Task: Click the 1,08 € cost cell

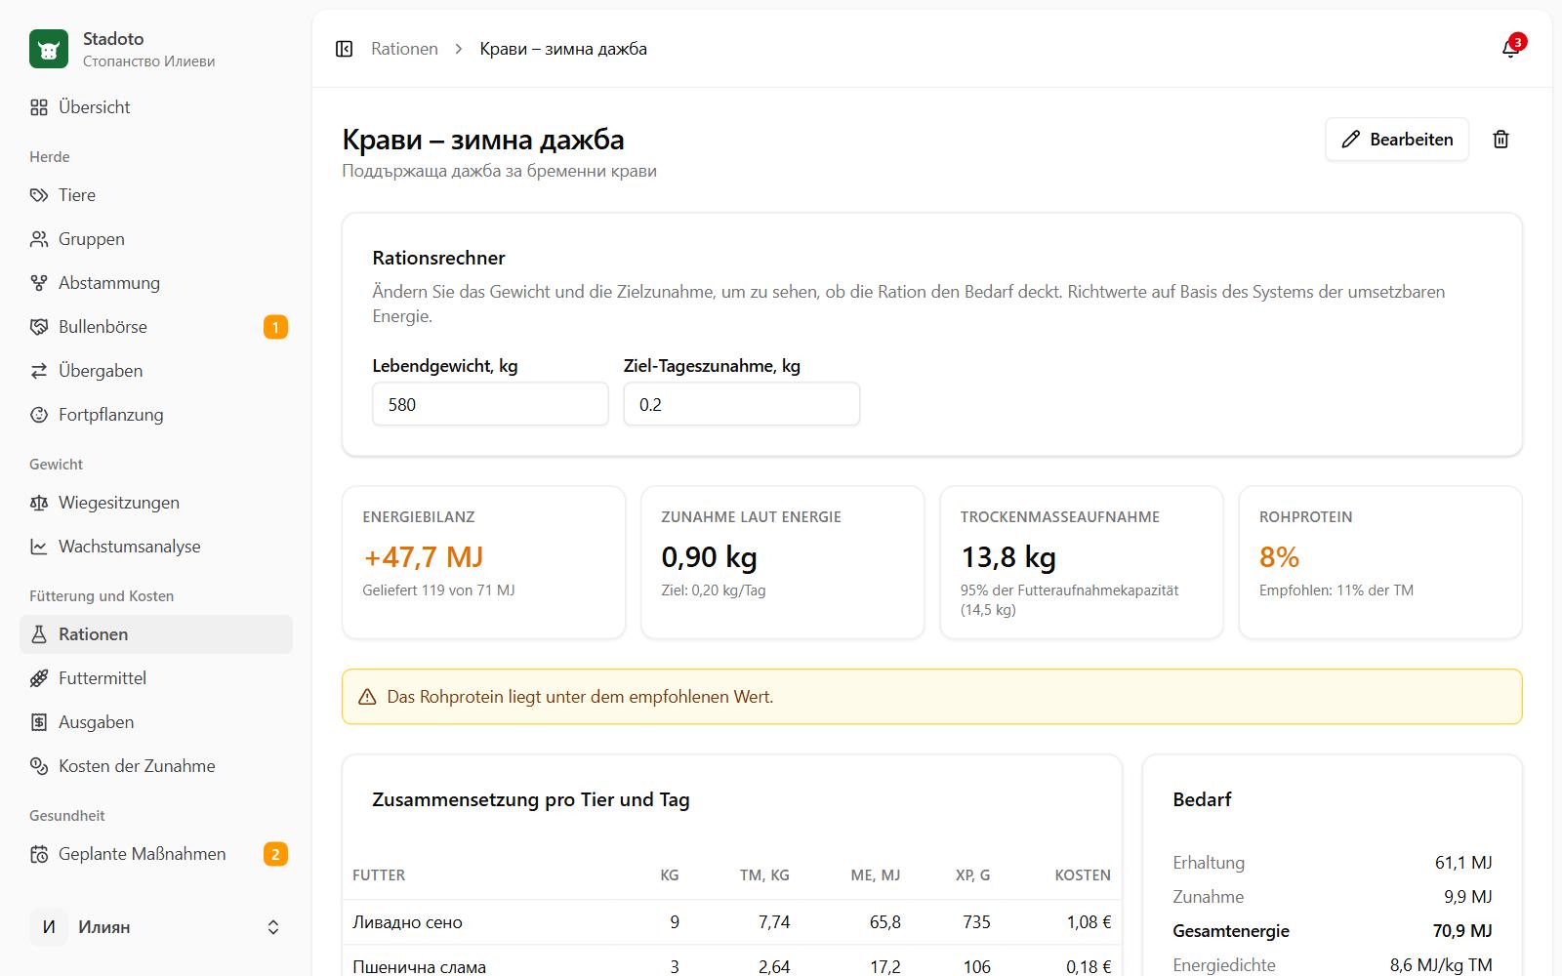Action: [x=1089, y=922]
